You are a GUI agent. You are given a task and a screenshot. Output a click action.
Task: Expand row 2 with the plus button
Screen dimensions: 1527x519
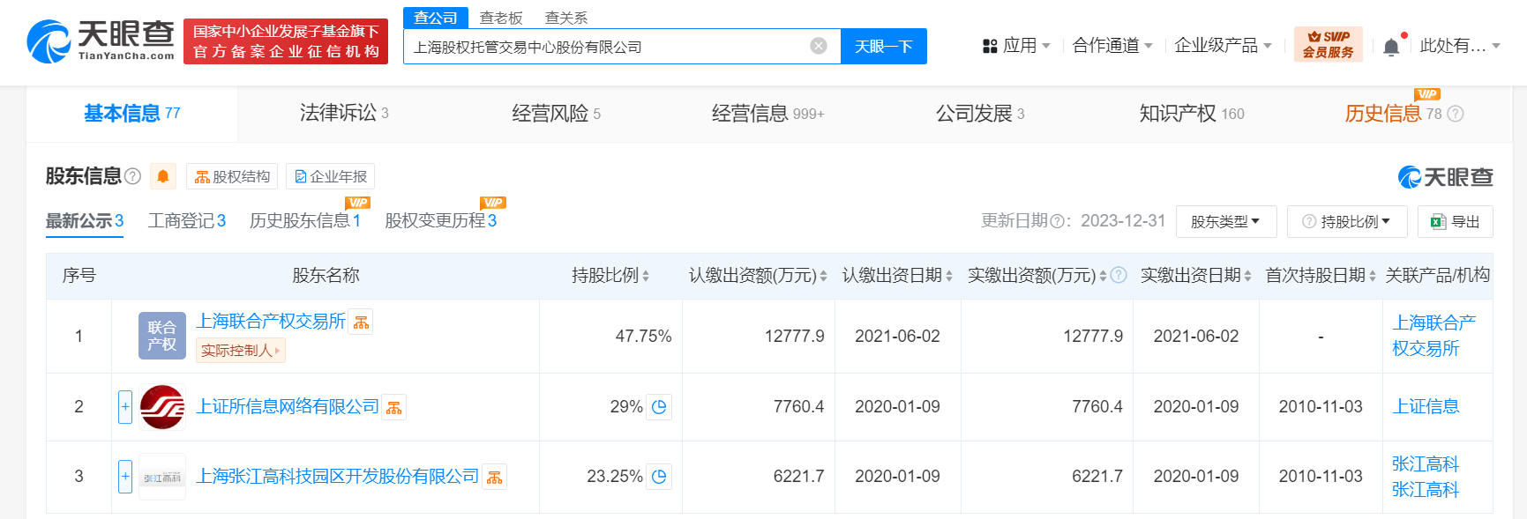point(125,407)
